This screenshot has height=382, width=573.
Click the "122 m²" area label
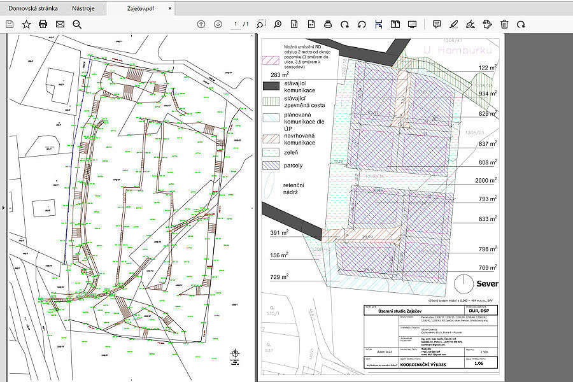[488, 67]
